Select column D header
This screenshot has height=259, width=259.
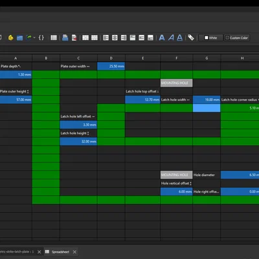[111, 58]
